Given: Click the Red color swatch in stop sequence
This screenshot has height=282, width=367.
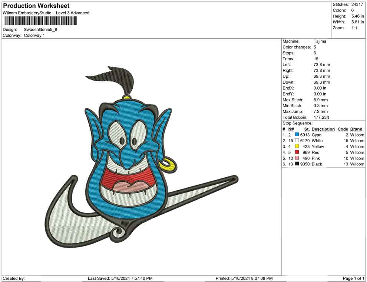Looking at the screenshot, I should pyautogui.click(x=297, y=152).
